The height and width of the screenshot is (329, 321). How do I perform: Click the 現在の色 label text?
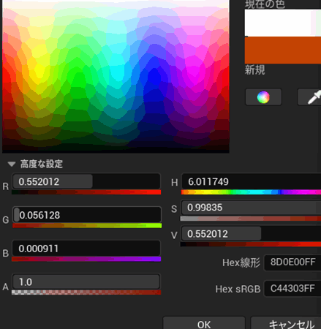[265, 4]
